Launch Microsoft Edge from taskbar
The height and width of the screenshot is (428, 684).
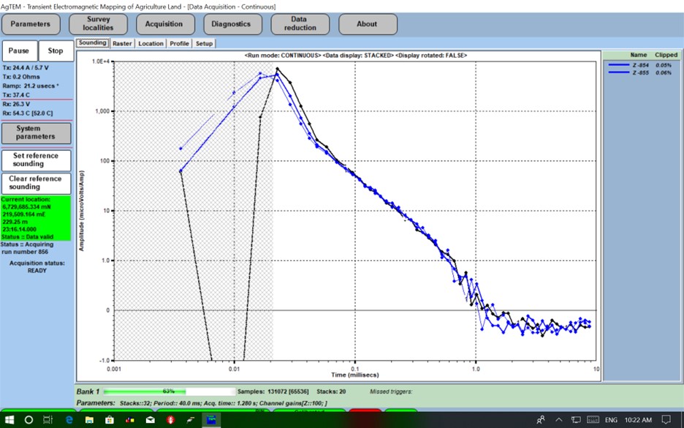pyautogui.click(x=69, y=420)
